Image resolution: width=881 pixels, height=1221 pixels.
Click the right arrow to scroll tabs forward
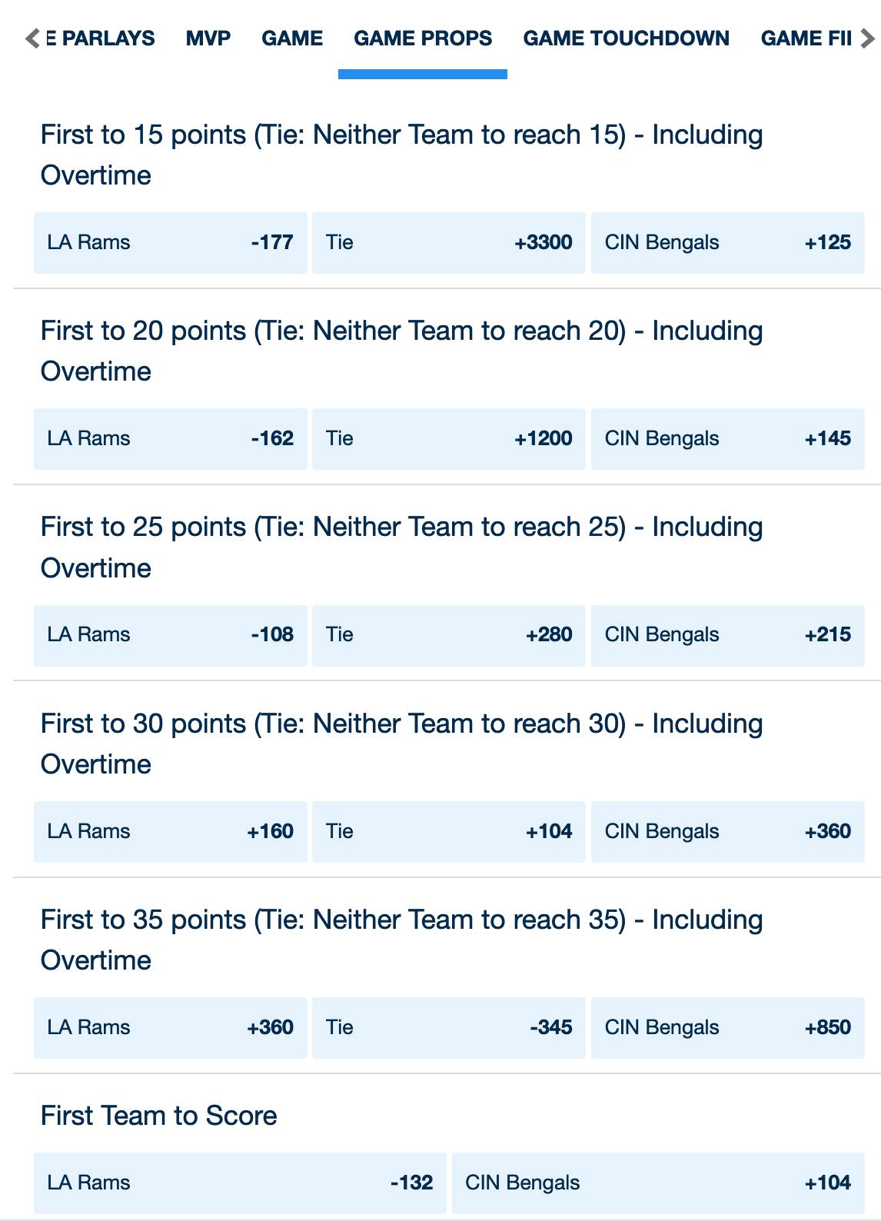pos(867,38)
